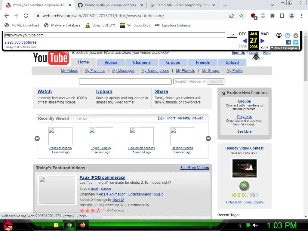Open the Egyptian Embassy bookmark
Screen dimensions: 308x231
(173, 25)
